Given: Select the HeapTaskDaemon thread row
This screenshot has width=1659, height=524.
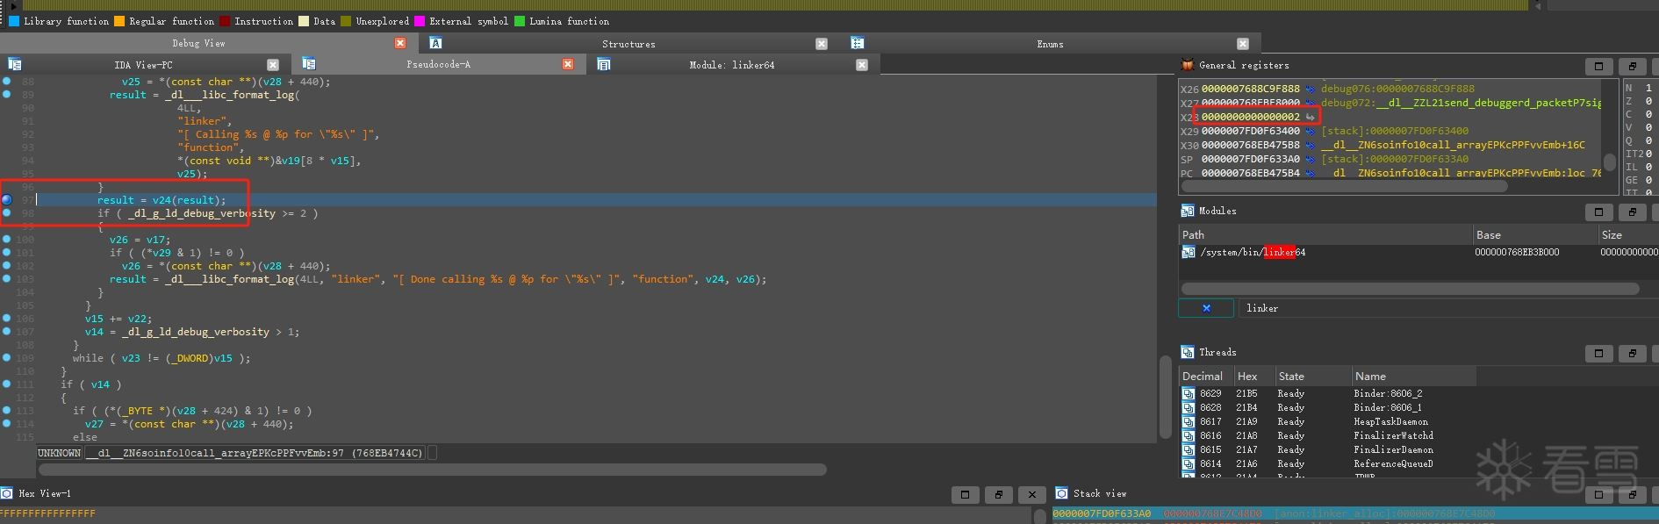Looking at the screenshot, I should click(1327, 421).
